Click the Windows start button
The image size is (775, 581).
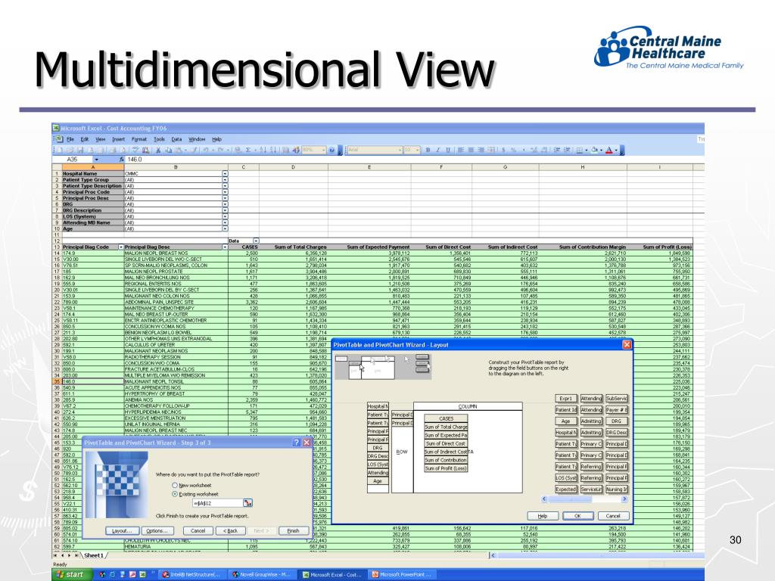tap(73, 574)
